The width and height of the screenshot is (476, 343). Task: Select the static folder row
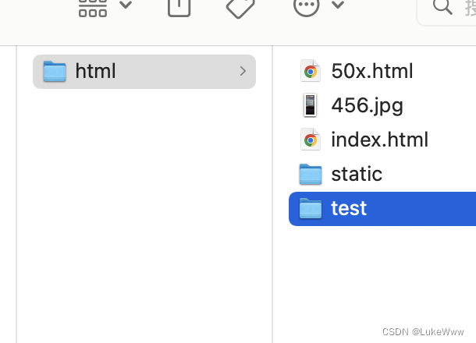click(382, 175)
